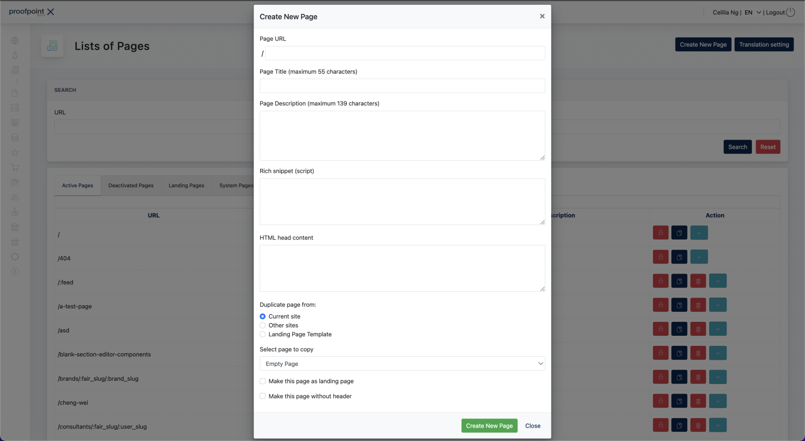Screen dimensions: 805x441
Task: Select the Landing Page Template radio option
Action: [x=263, y=334]
